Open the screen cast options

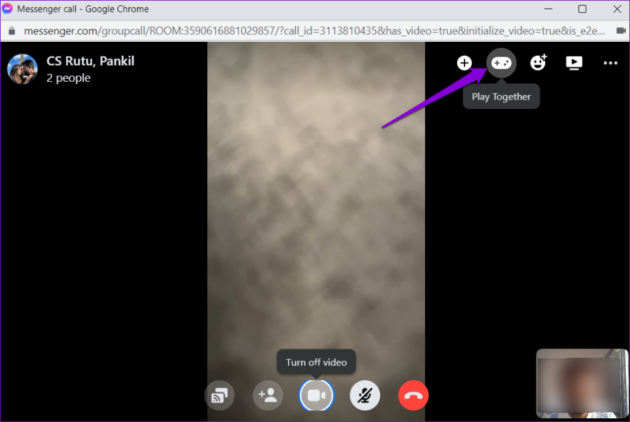pyautogui.click(x=220, y=395)
